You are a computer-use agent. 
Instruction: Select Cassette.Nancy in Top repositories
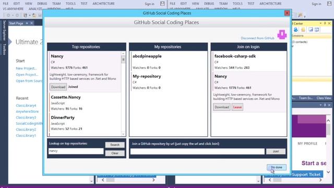click(x=85, y=102)
